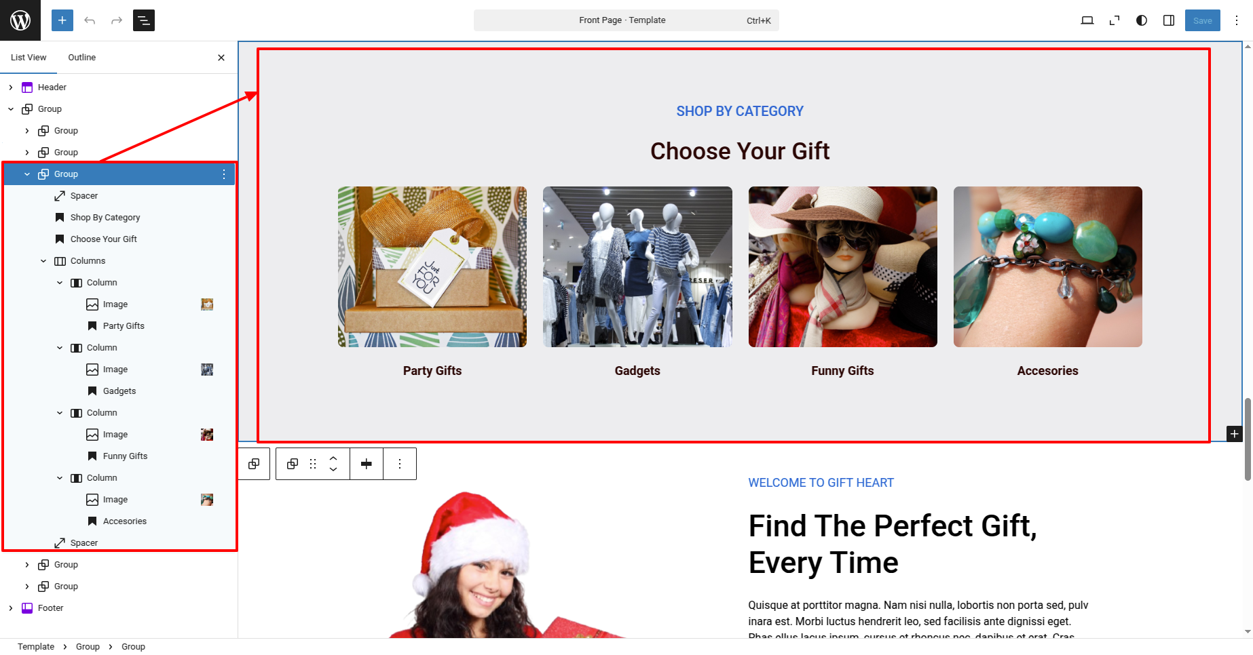
Task: Open the top-right options three-dots menu
Action: (x=1237, y=20)
